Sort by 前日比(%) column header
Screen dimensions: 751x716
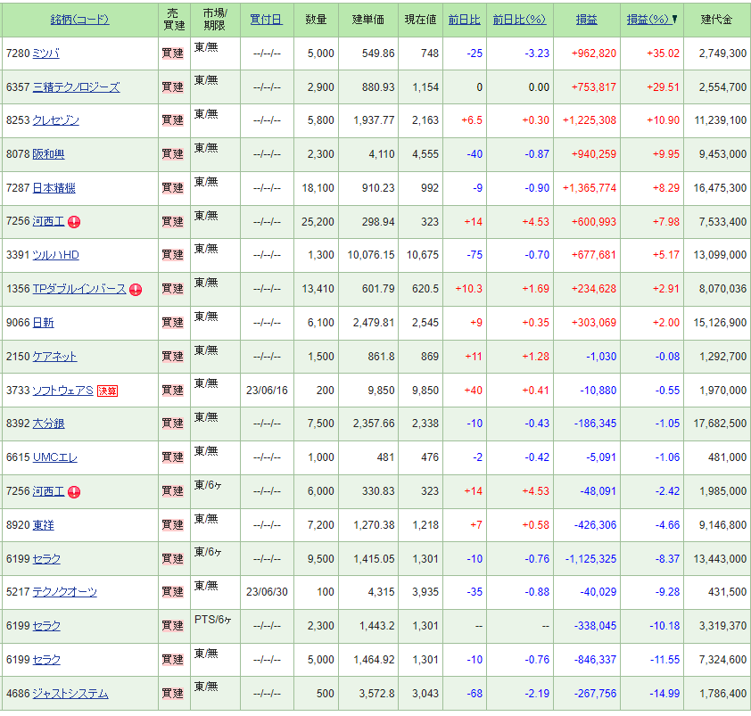tap(519, 20)
